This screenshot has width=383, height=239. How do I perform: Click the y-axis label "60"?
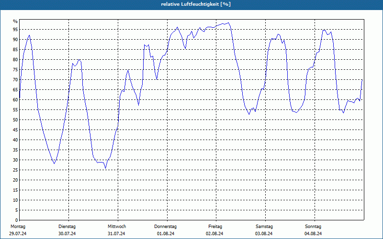click(15, 100)
